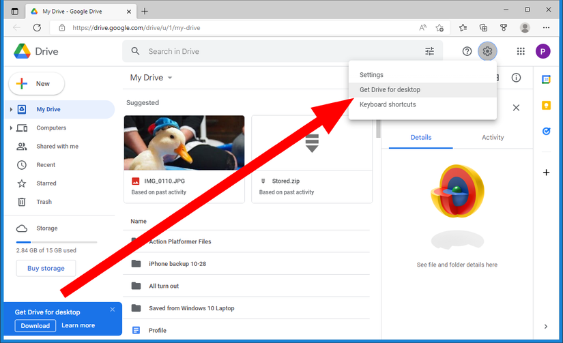
Task: Select Get Drive for desktop menu item
Action: (x=390, y=89)
